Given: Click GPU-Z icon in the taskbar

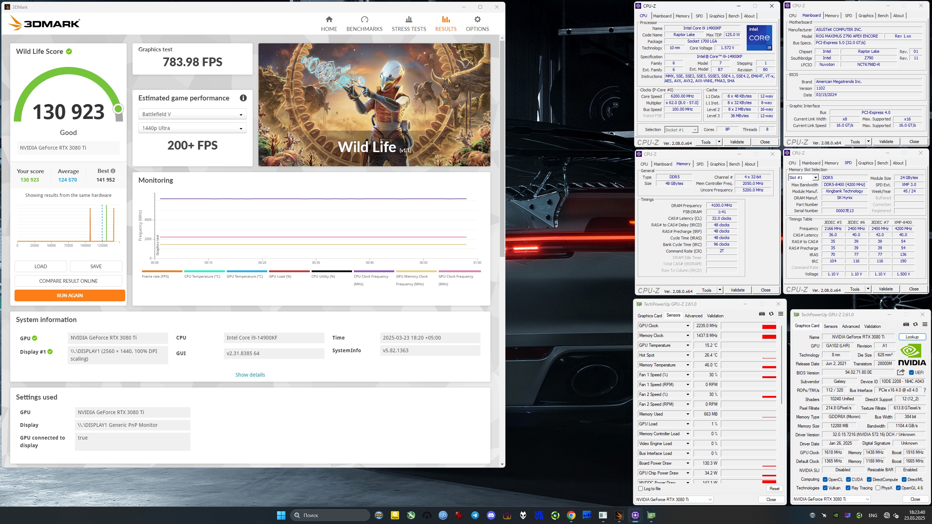Looking at the screenshot, I should 651,515.
